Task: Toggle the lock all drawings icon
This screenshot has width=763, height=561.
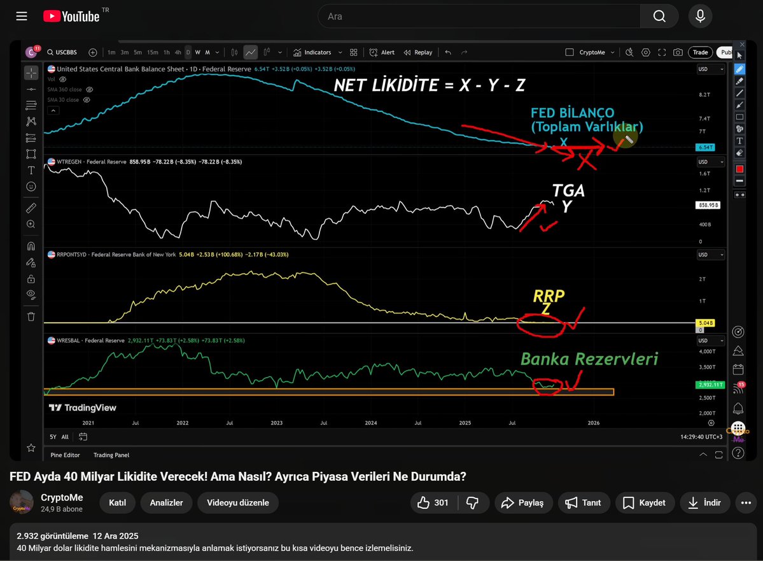Action: (x=31, y=279)
